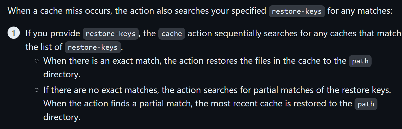Click the restore-keys code chip in the intro sentence

tap(297, 11)
